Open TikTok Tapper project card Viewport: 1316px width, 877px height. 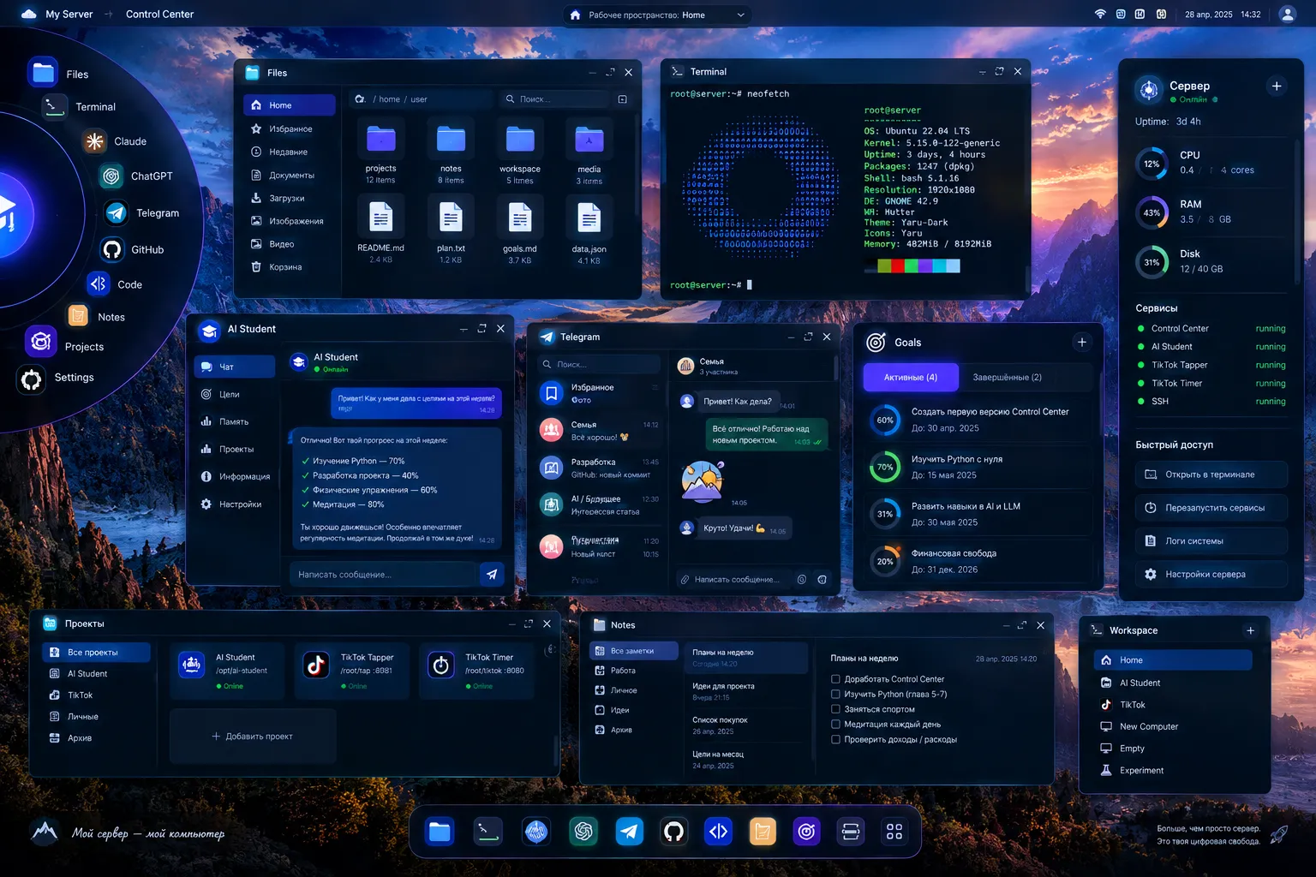coord(353,671)
